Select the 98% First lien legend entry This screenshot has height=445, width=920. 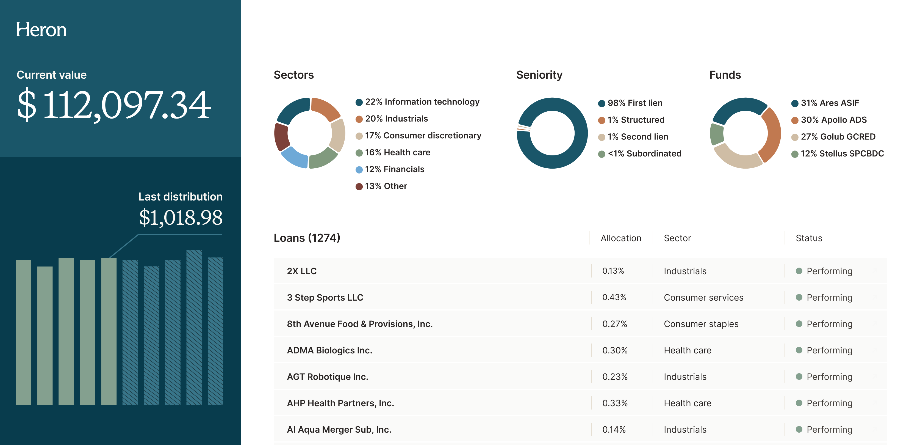pyautogui.click(x=630, y=103)
